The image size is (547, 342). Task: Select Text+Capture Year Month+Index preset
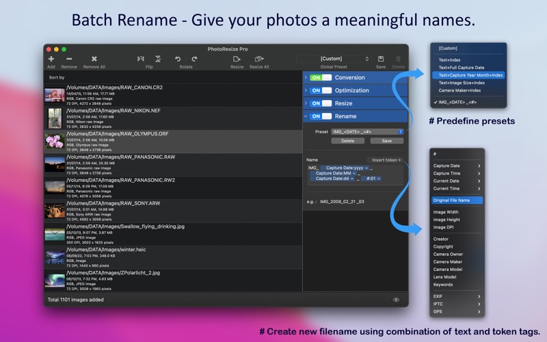(x=468, y=75)
